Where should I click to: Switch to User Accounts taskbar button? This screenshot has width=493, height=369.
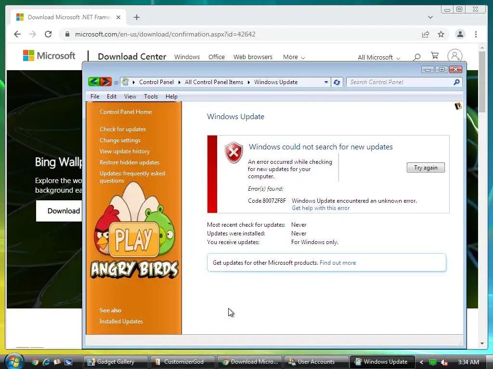point(317,362)
